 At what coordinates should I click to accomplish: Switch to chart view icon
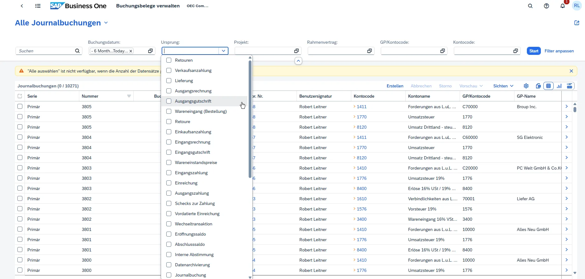(559, 86)
